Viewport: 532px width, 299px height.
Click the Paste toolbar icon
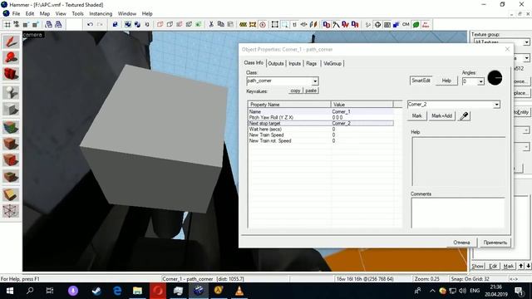pyautogui.click(x=231, y=24)
